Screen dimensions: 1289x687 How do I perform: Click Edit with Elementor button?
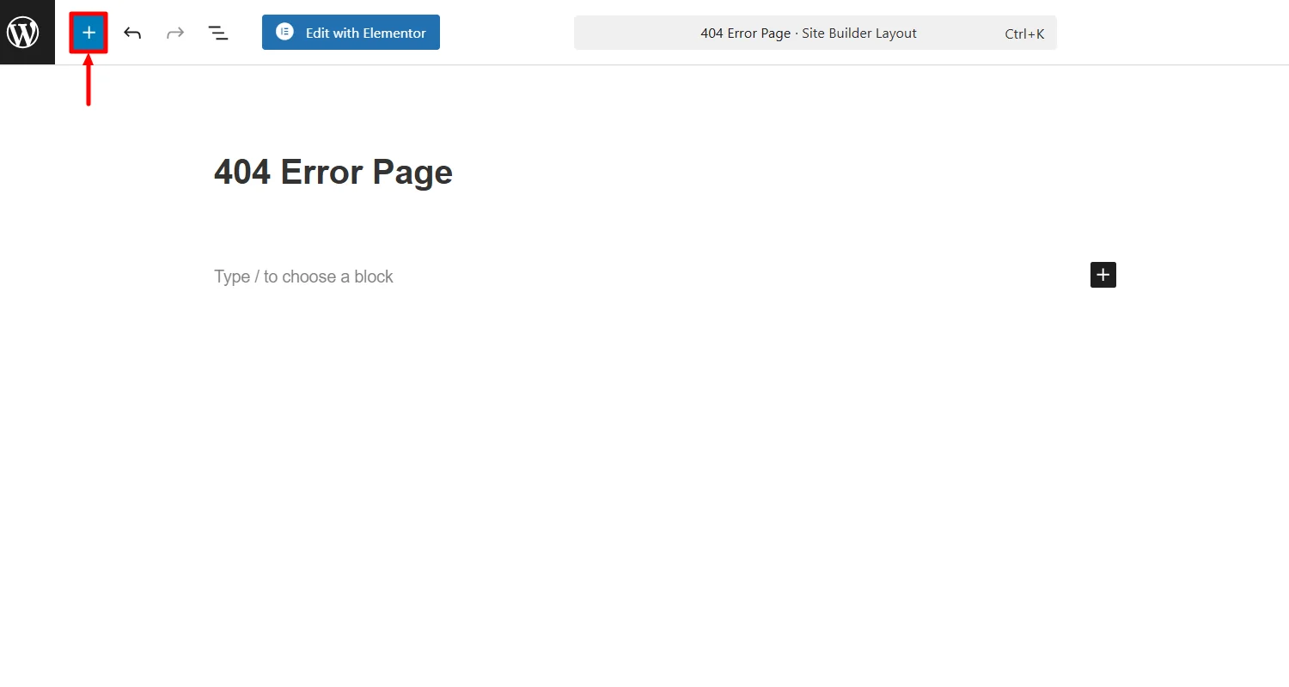pos(351,33)
